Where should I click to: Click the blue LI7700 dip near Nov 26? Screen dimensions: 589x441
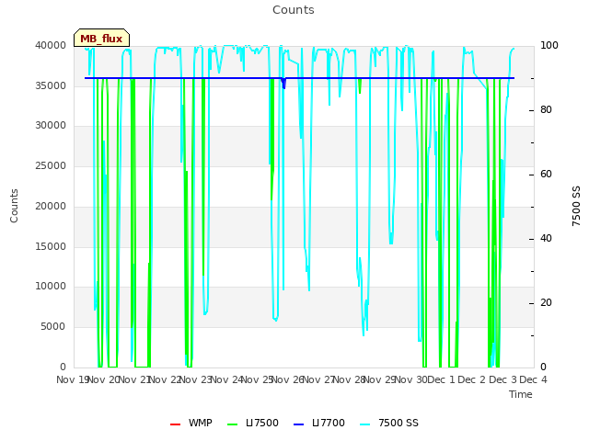point(284,84)
